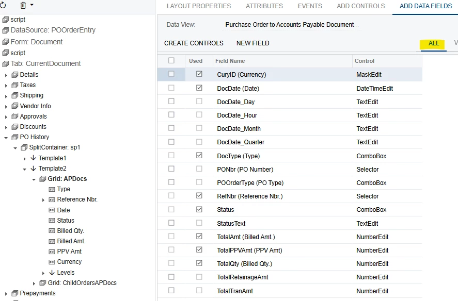
Task: Click the refresh icon in the toolbar
Action: [5, 5]
